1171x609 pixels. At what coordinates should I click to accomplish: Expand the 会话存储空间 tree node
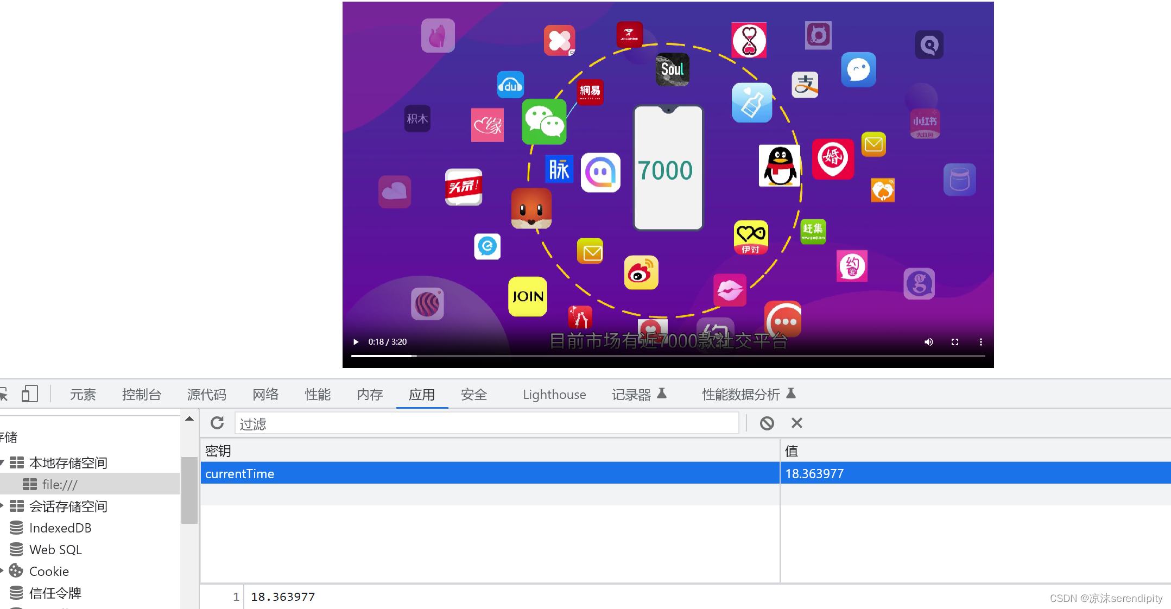(x=2, y=506)
